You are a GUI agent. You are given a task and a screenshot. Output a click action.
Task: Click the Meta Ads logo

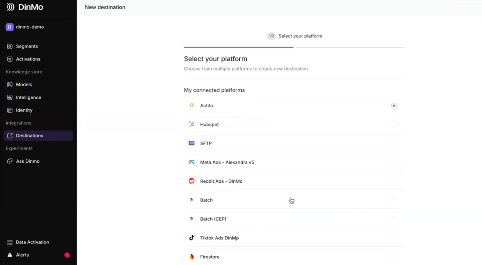(x=192, y=162)
